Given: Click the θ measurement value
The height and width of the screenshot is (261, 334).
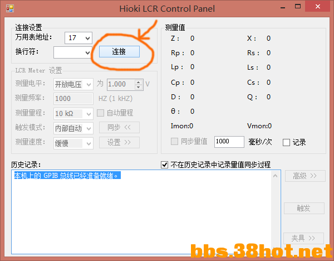Looking at the screenshot, I should point(192,112).
